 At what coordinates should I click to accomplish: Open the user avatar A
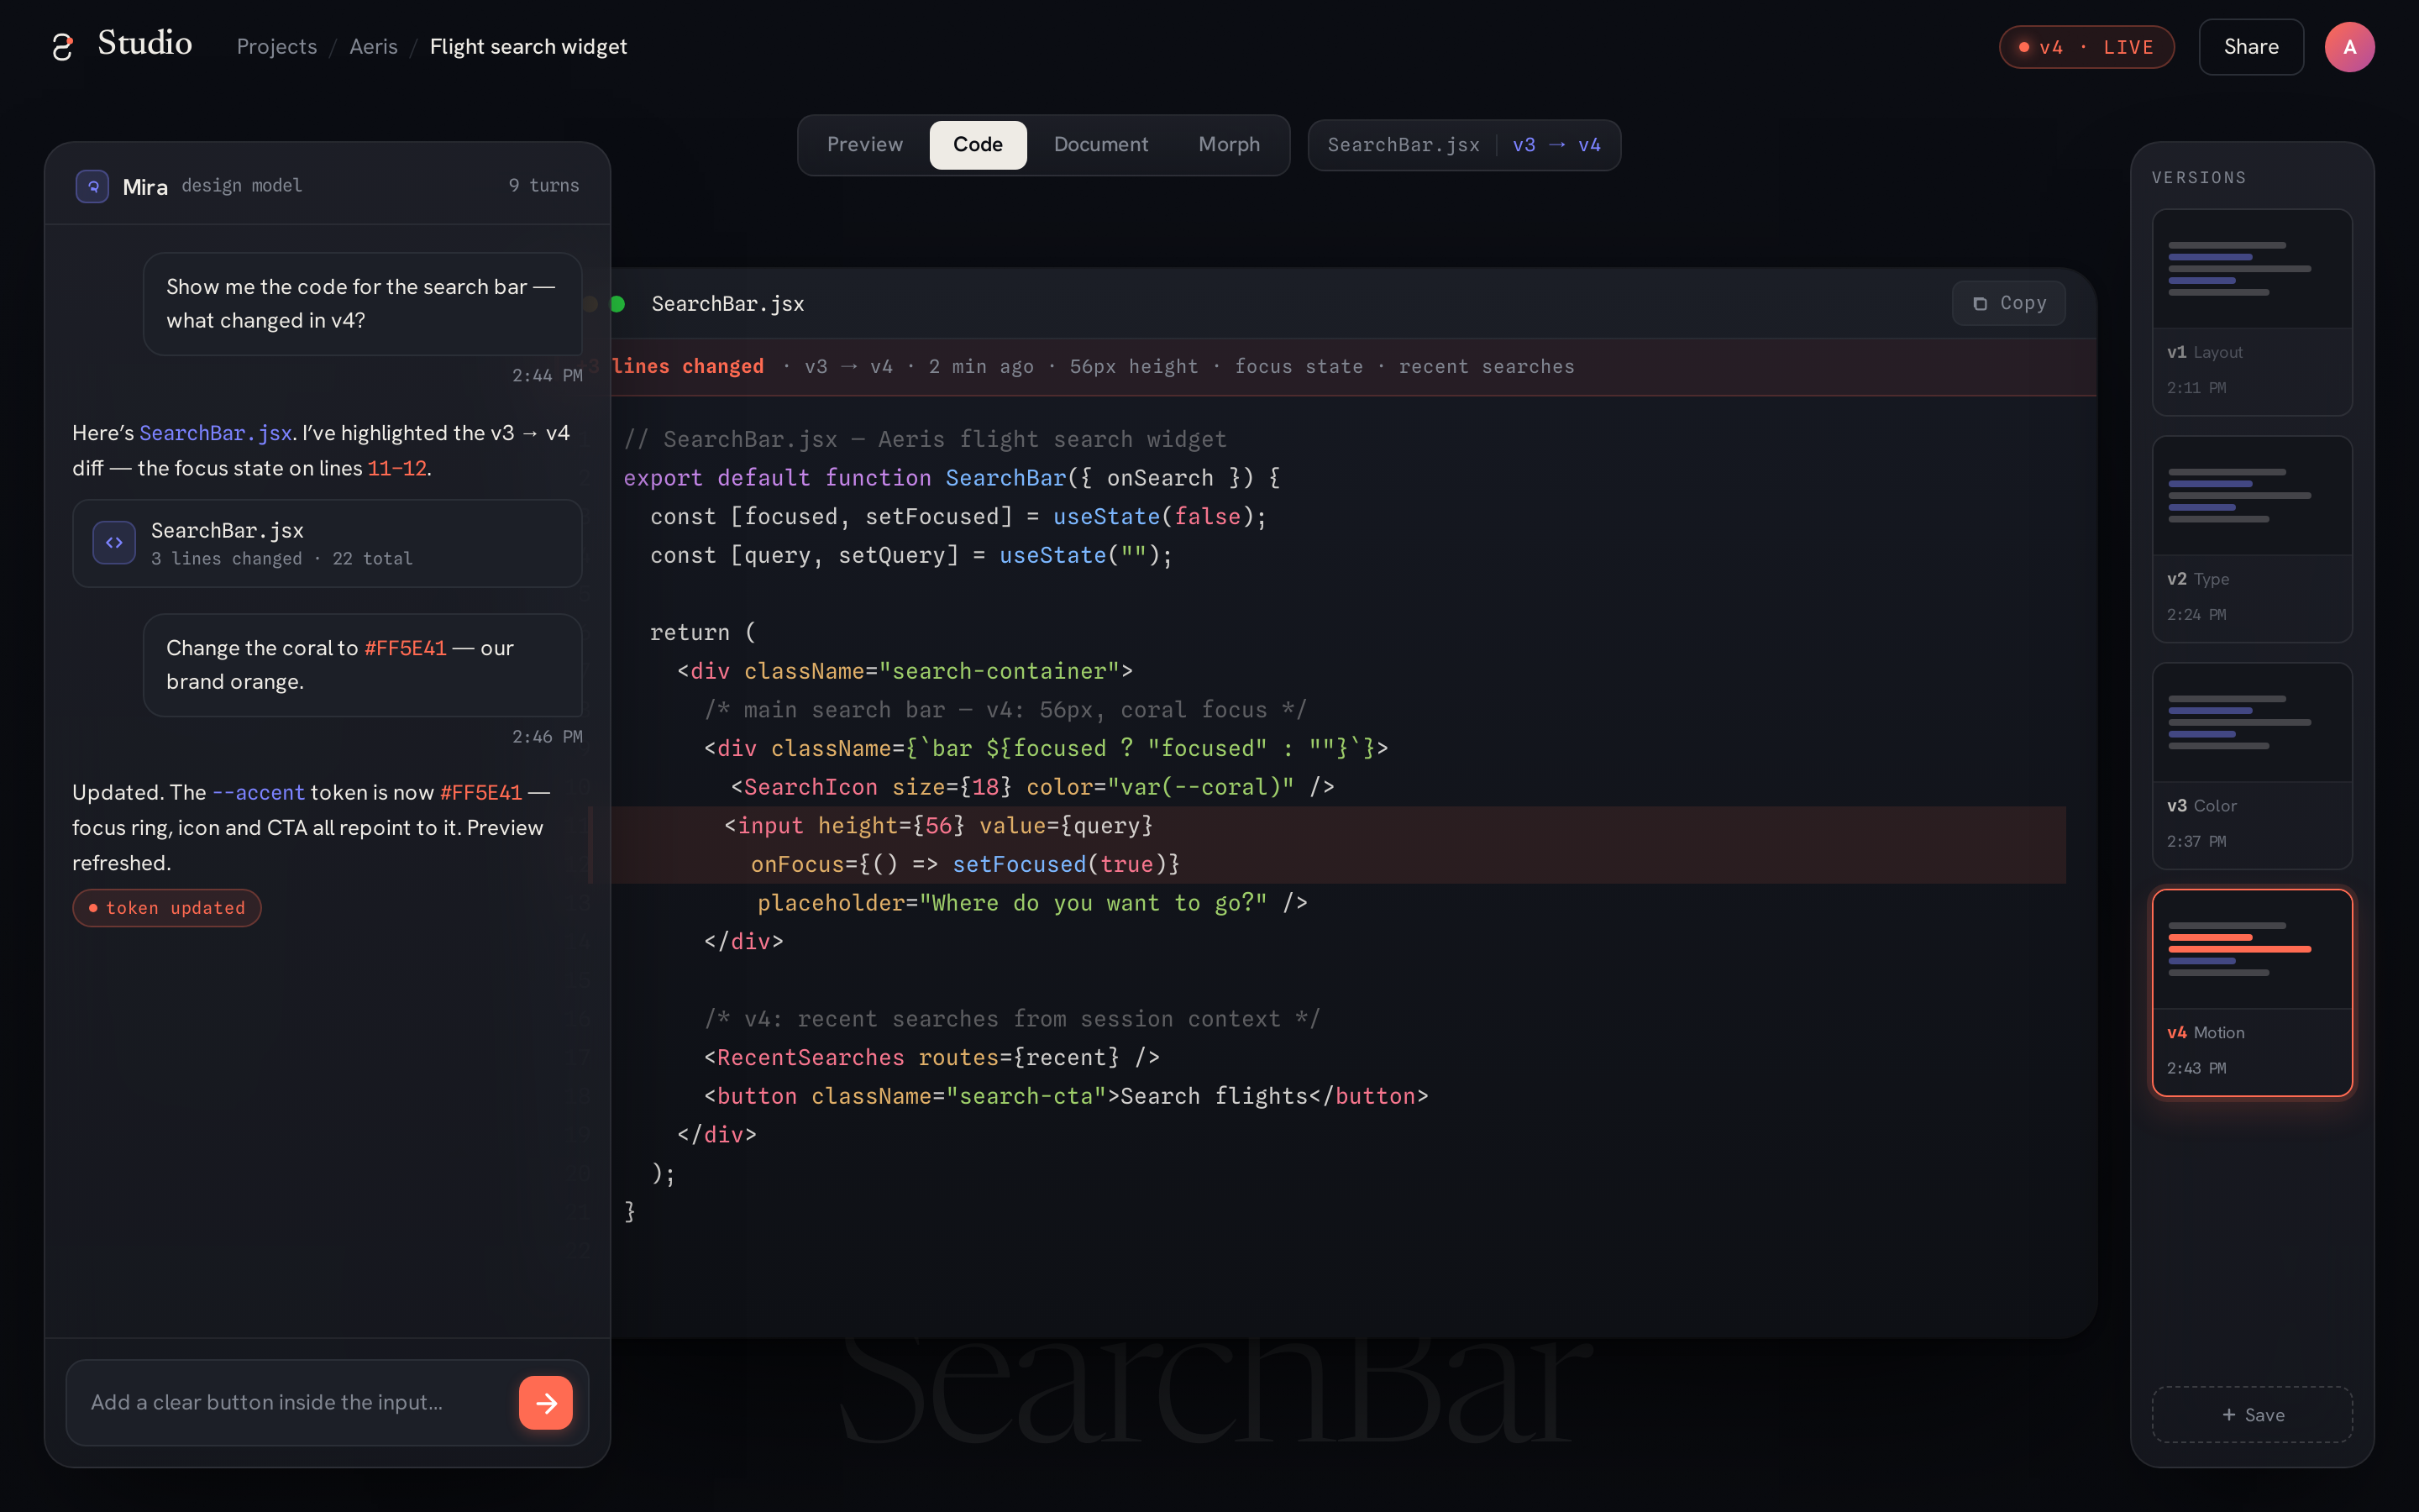pos(2349,47)
